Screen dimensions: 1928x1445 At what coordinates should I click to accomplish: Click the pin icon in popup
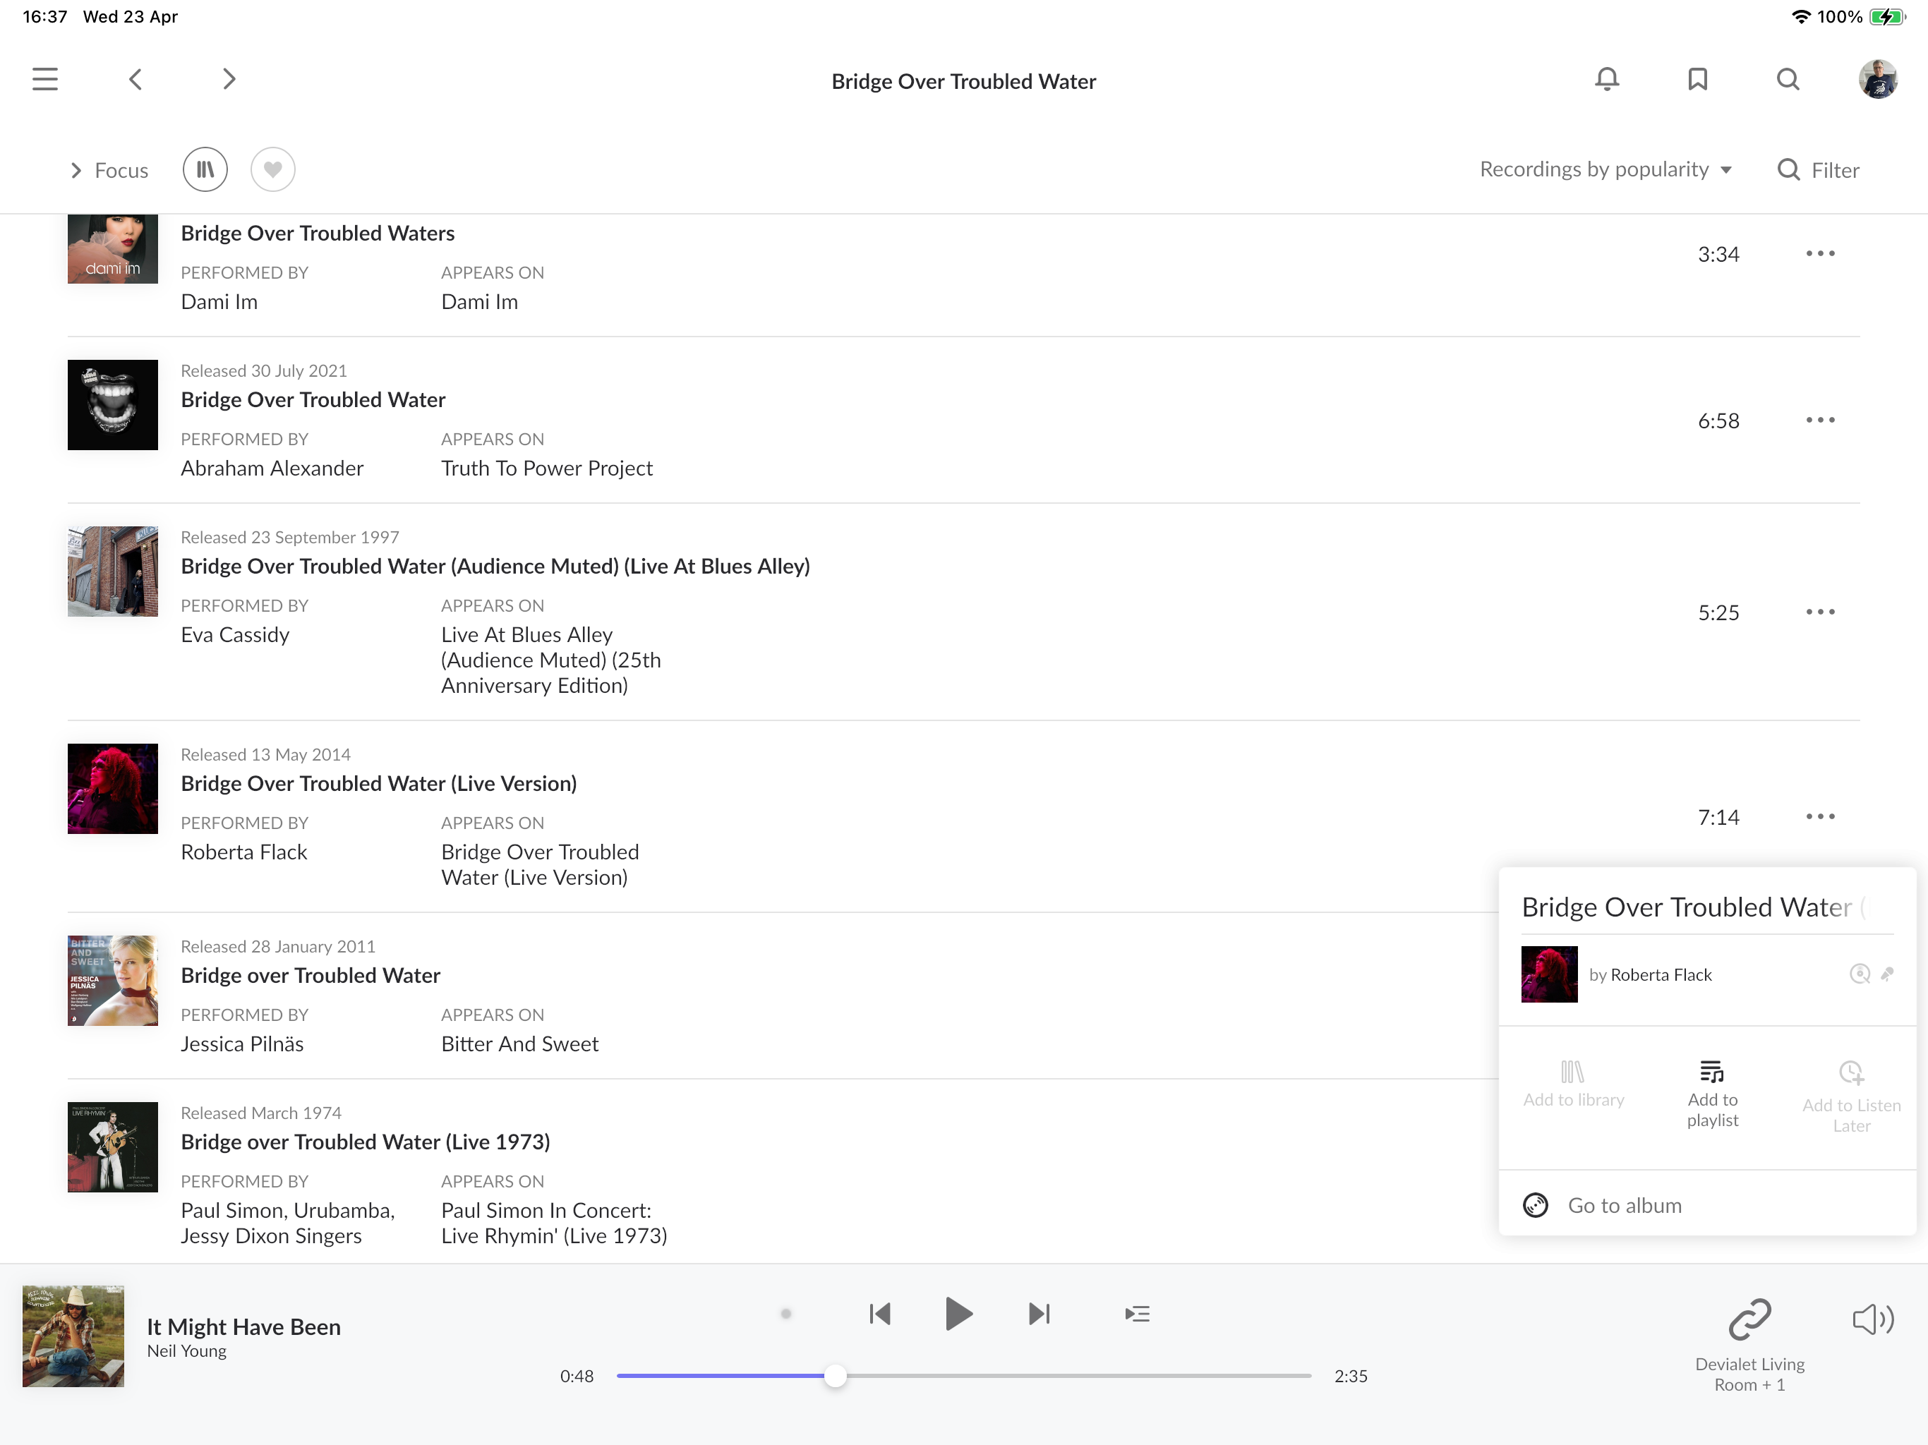click(1887, 974)
